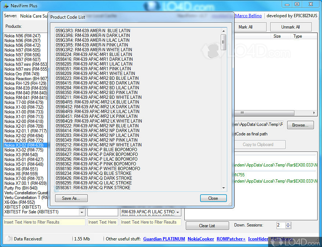Click Save As in Product Code List

pyautogui.click(x=71, y=198)
